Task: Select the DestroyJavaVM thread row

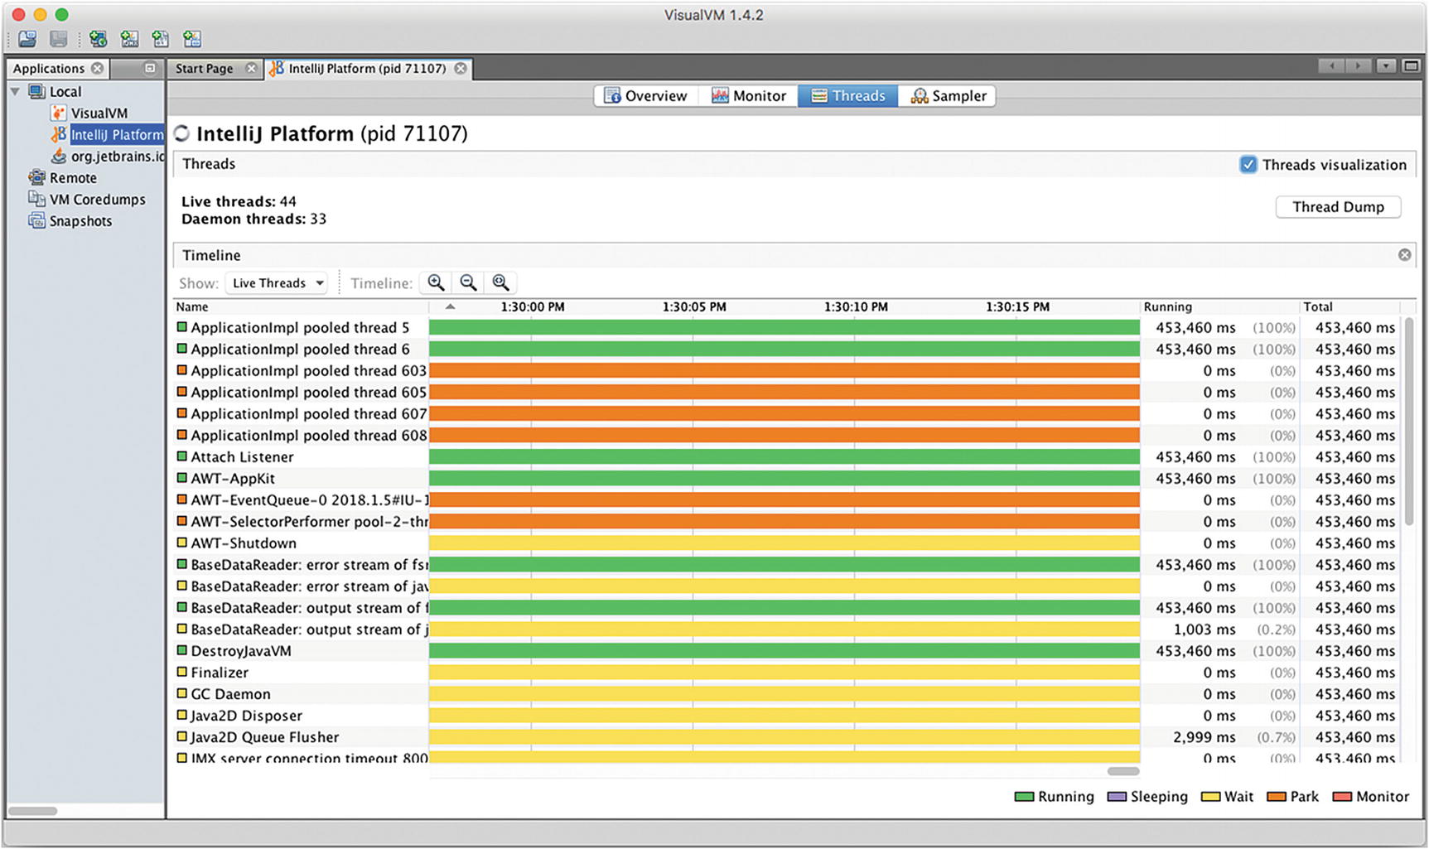Action: pyautogui.click(x=787, y=650)
